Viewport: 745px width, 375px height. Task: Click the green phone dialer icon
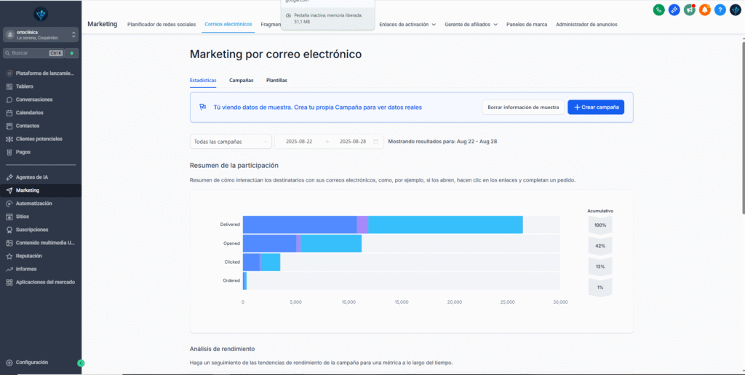[x=658, y=9]
